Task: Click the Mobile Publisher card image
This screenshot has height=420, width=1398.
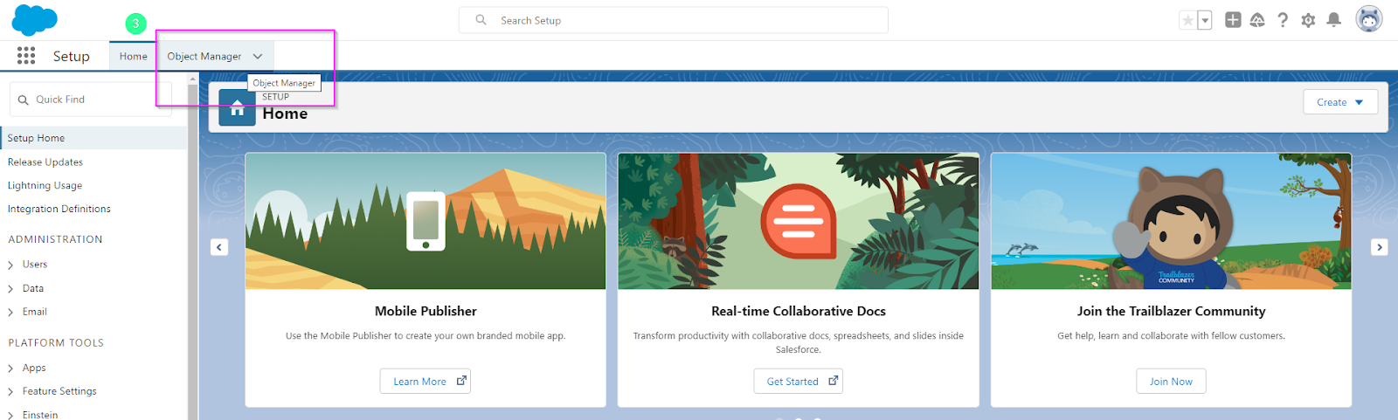Action: tap(426, 222)
